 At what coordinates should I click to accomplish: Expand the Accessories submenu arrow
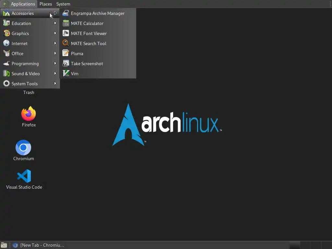[55, 13]
